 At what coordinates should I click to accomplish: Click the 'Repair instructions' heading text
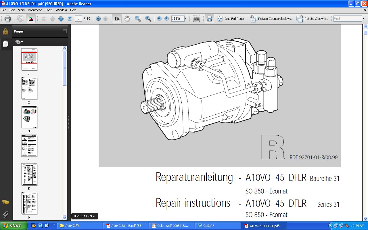[x=193, y=203]
